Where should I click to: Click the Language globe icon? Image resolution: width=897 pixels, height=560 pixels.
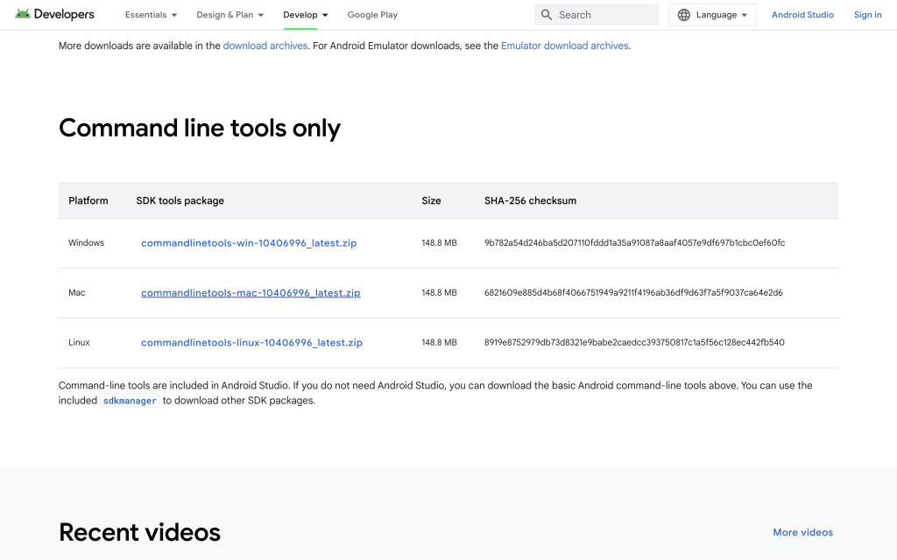click(684, 15)
